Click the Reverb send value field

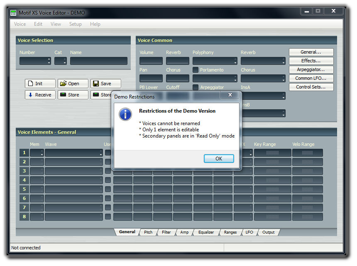(177, 61)
